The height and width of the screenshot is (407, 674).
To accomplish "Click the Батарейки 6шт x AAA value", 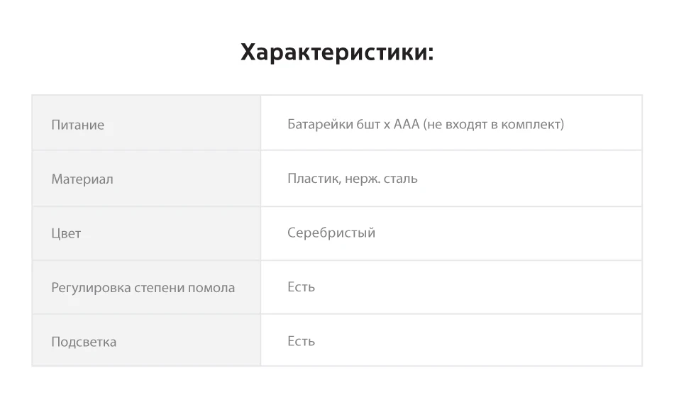I will point(426,125).
